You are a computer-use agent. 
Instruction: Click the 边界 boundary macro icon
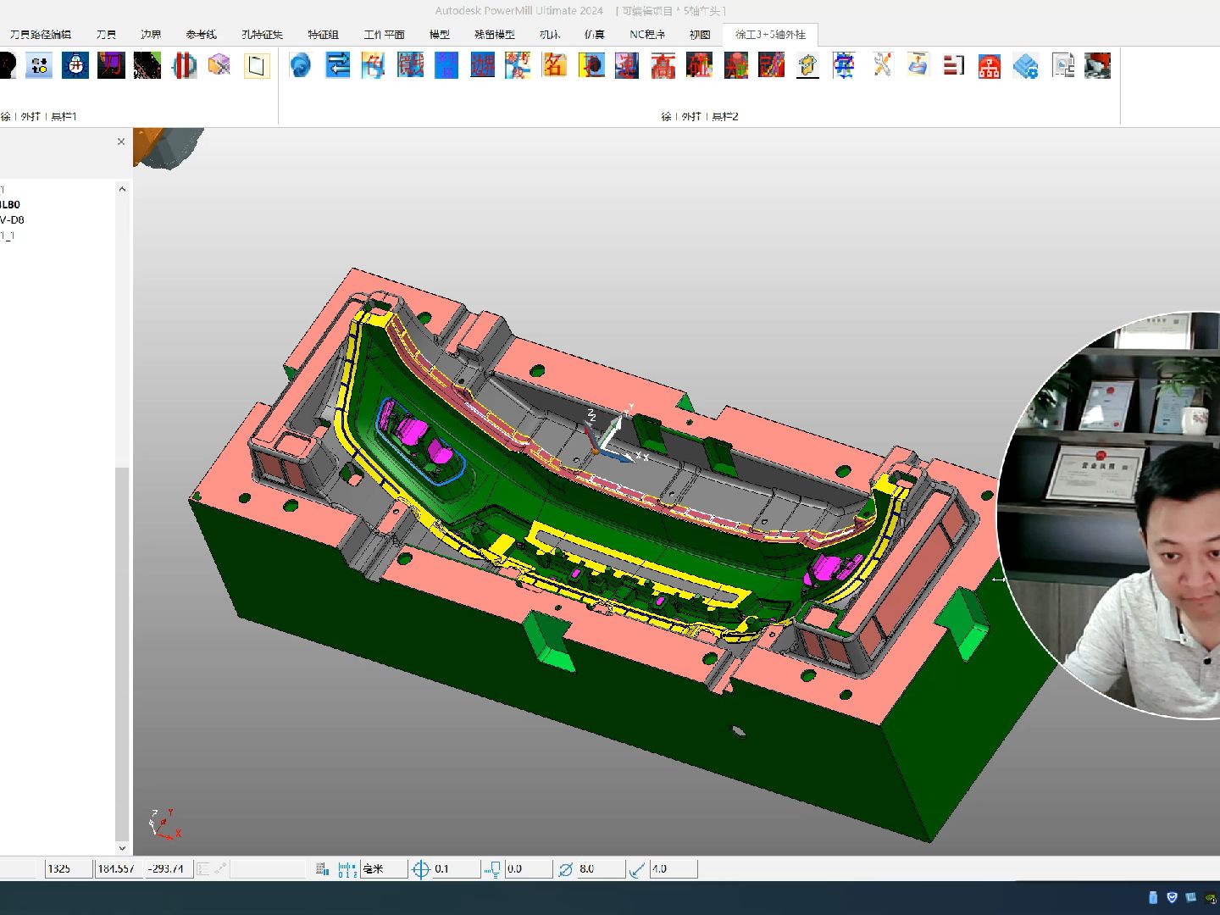482,65
